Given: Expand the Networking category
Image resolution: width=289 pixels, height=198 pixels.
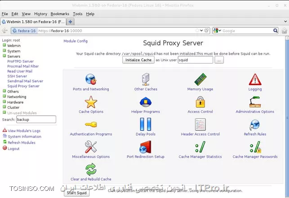Looking at the screenshot, I should (4, 96).
